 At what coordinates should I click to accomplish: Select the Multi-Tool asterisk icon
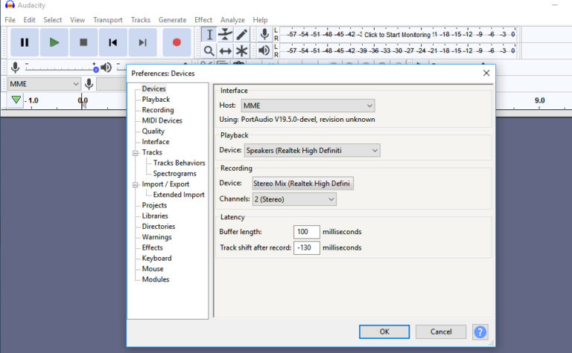[x=241, y=51]
